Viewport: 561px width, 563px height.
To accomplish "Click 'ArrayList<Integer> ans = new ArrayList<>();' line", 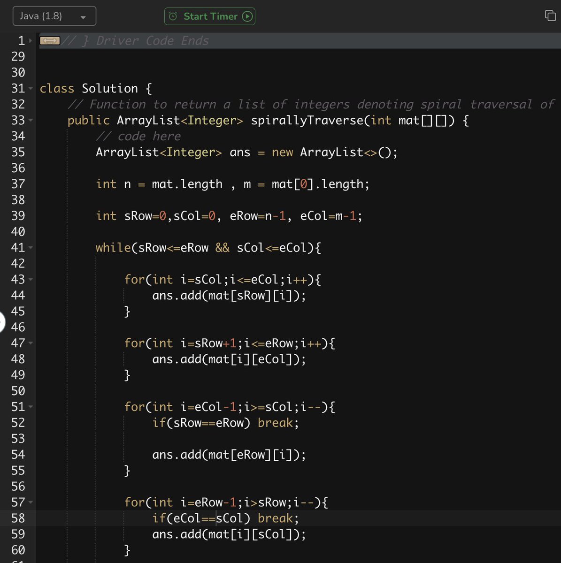I will (246, 152).
